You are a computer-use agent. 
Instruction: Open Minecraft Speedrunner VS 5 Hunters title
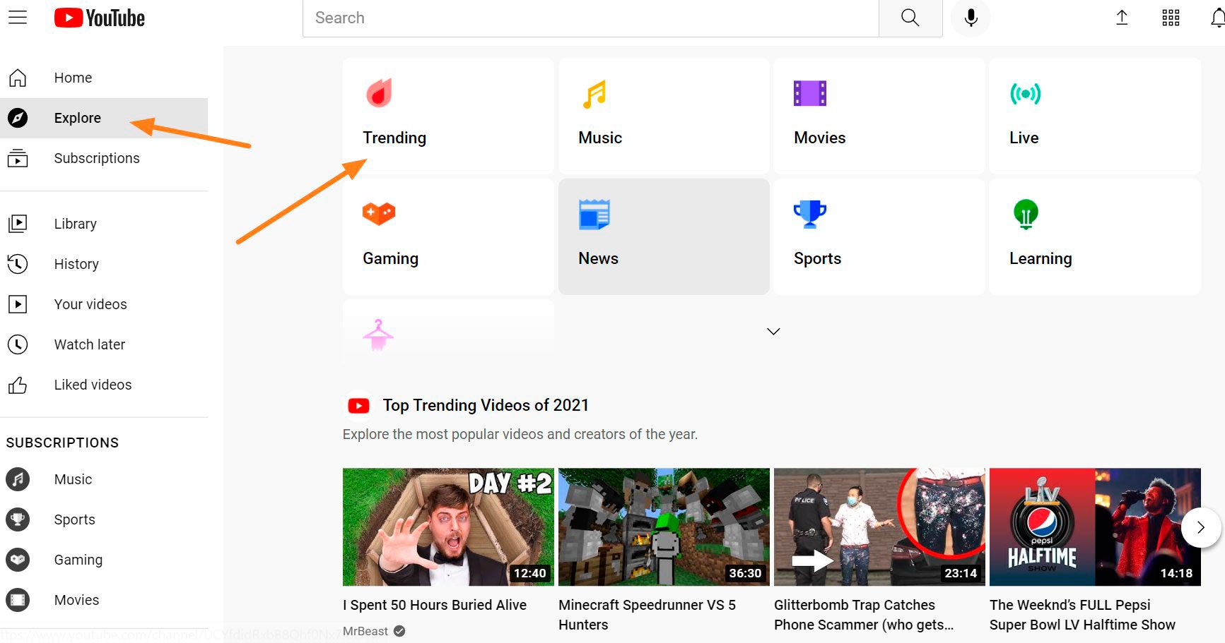pos(647,615)
